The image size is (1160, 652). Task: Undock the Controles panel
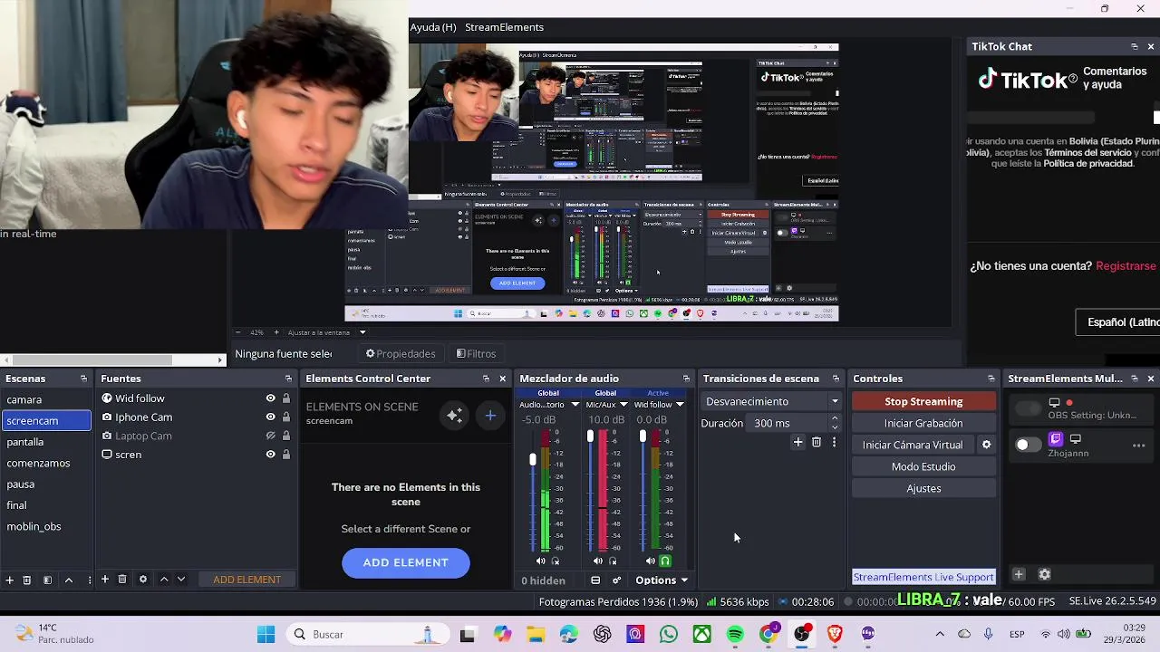click(x=991, y=379)
